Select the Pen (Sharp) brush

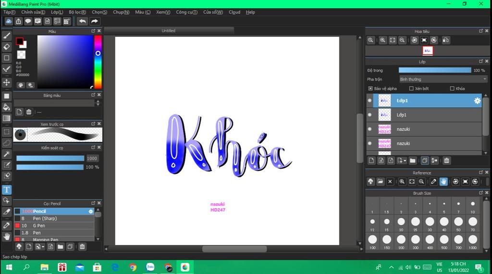[54, 218]
